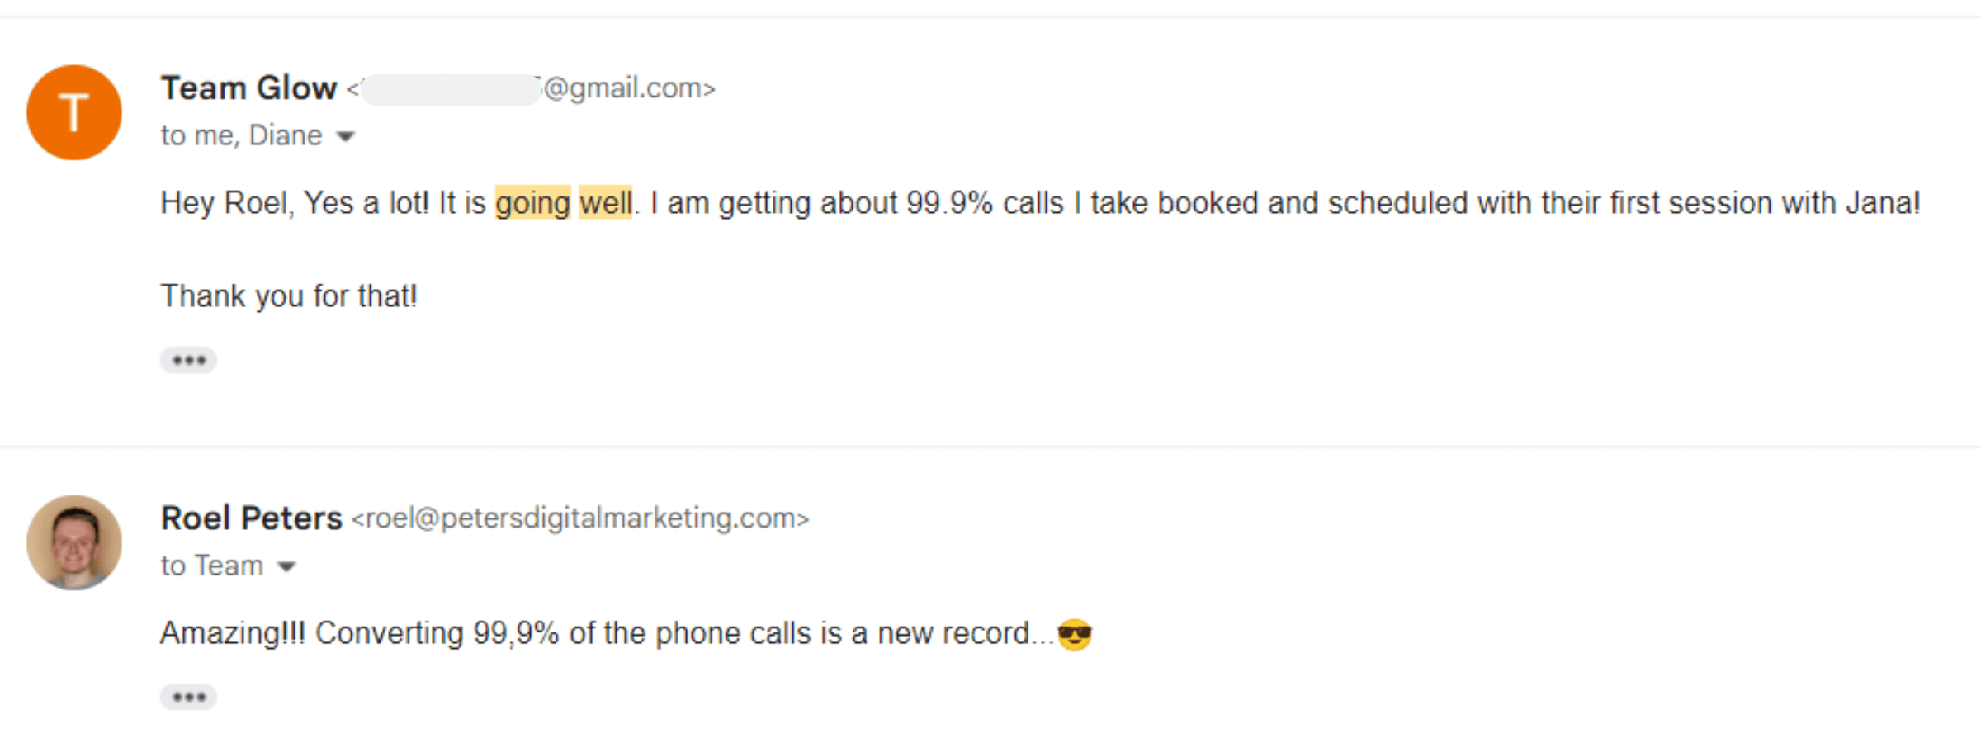Expand recipient details next to "to Team"
The width and height of the screenshot is (1981, 743).
tap(286, 566)
